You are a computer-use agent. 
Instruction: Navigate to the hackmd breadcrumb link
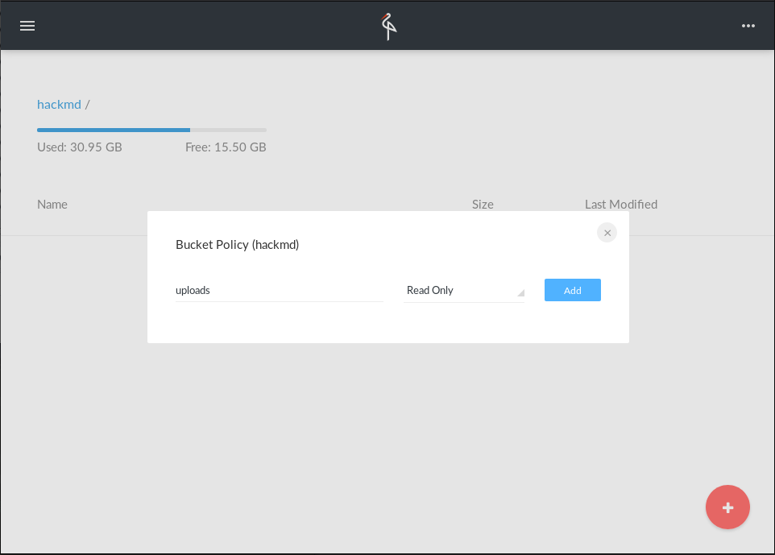[59, 105]
